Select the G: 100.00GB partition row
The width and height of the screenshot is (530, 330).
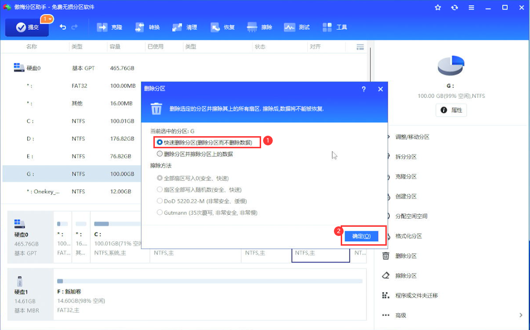click(x=72, y=174)
